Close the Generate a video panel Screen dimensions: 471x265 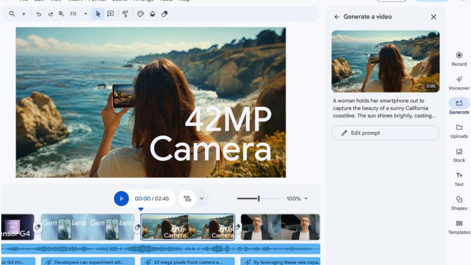434,17
